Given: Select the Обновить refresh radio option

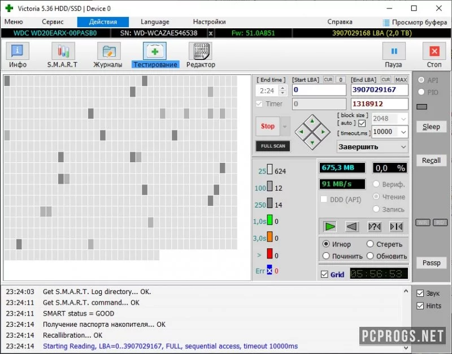Looking at the screenshot, I should click(370, 256).
